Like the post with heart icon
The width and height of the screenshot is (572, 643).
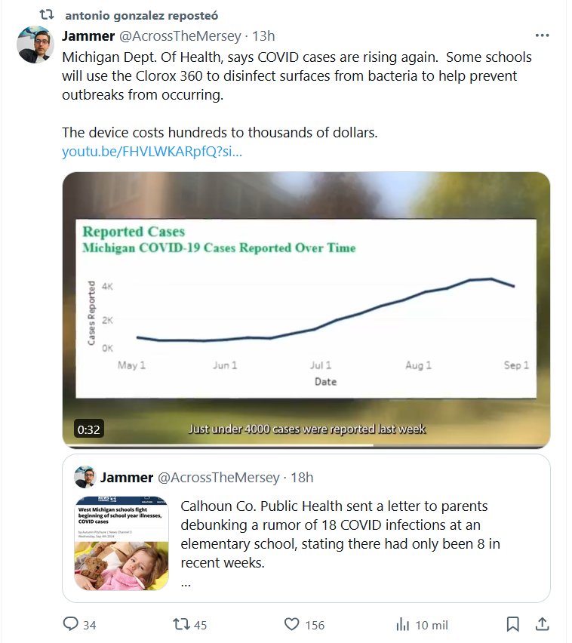pos(292,624)
